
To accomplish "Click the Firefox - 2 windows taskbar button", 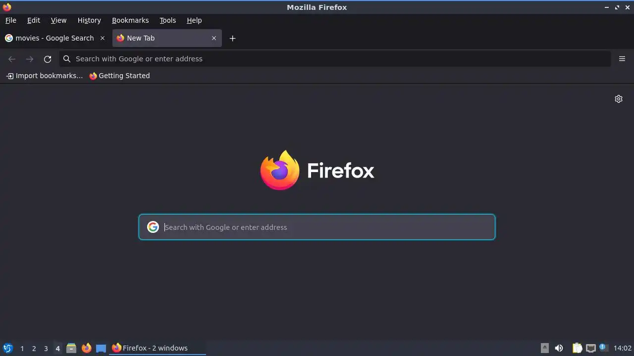I will [x=158, y=348].
